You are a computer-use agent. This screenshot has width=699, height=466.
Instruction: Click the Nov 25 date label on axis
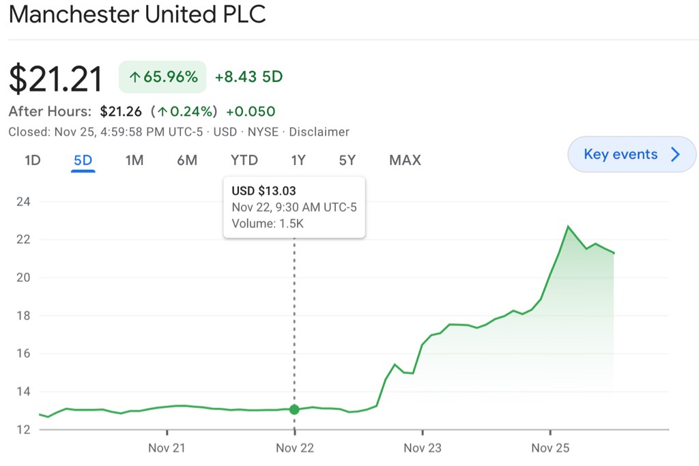[x=550, y=448]
